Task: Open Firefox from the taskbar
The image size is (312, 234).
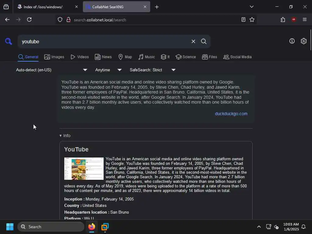Action: (91, 227)
